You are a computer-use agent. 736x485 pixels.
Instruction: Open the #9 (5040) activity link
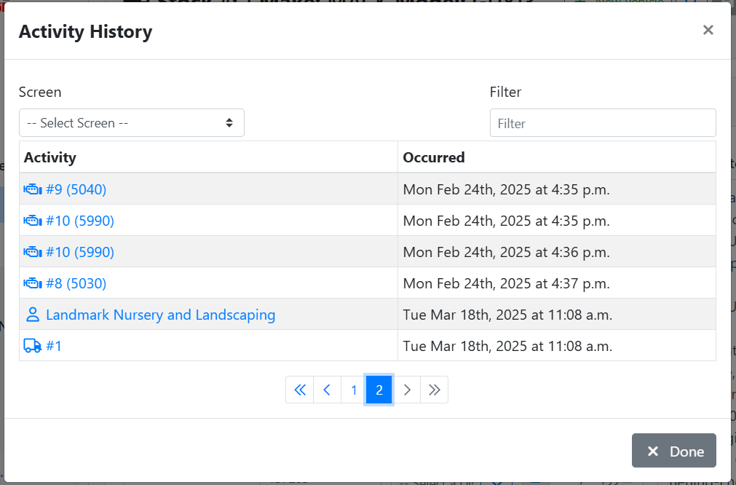click(76, 189)
